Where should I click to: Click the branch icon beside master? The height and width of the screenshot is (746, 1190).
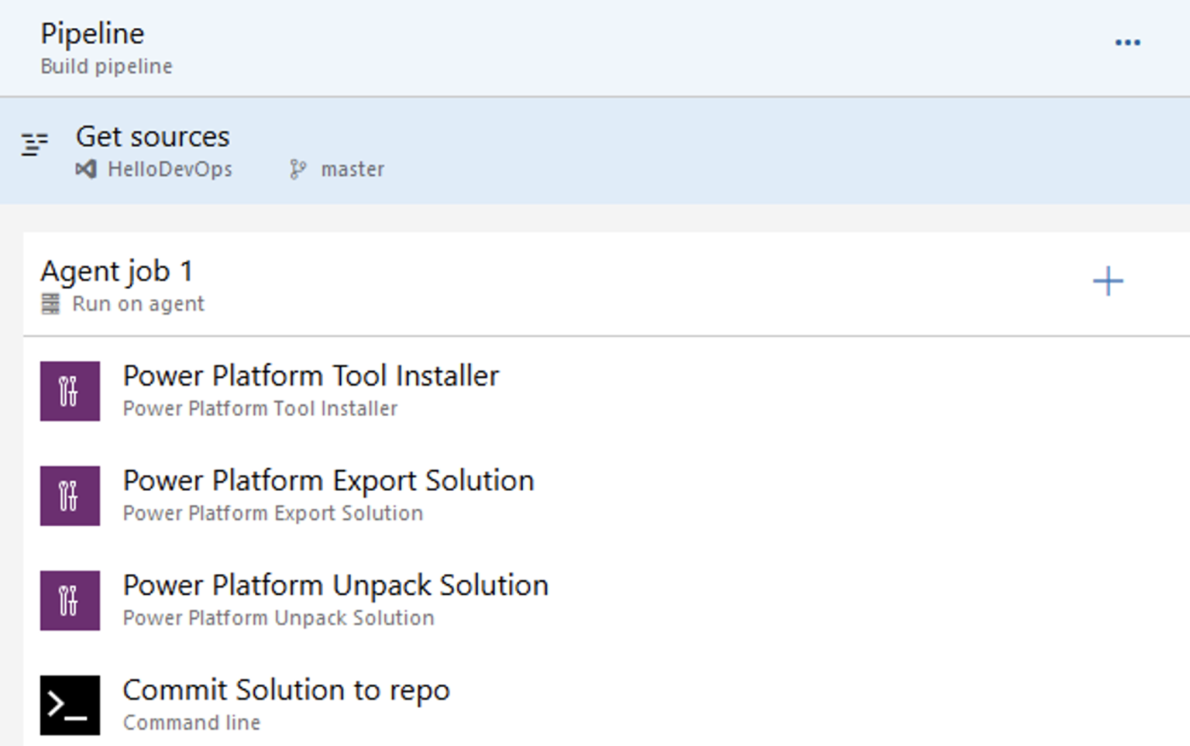pos(297,169)
